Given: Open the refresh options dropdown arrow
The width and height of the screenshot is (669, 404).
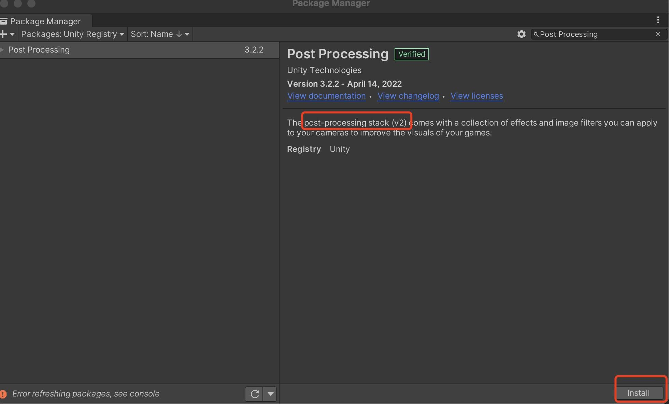Looking at the screenshot, I should 270,394.
